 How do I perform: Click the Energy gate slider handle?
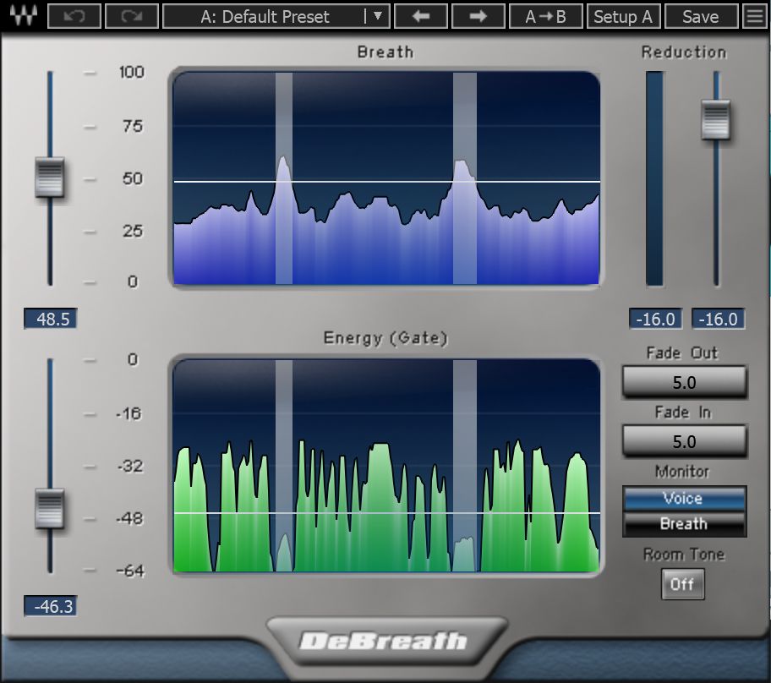click(x=50, y=508)
